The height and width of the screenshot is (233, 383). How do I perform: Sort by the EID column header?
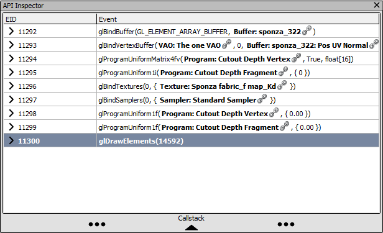pyautogui.click(x=50, y=19)
